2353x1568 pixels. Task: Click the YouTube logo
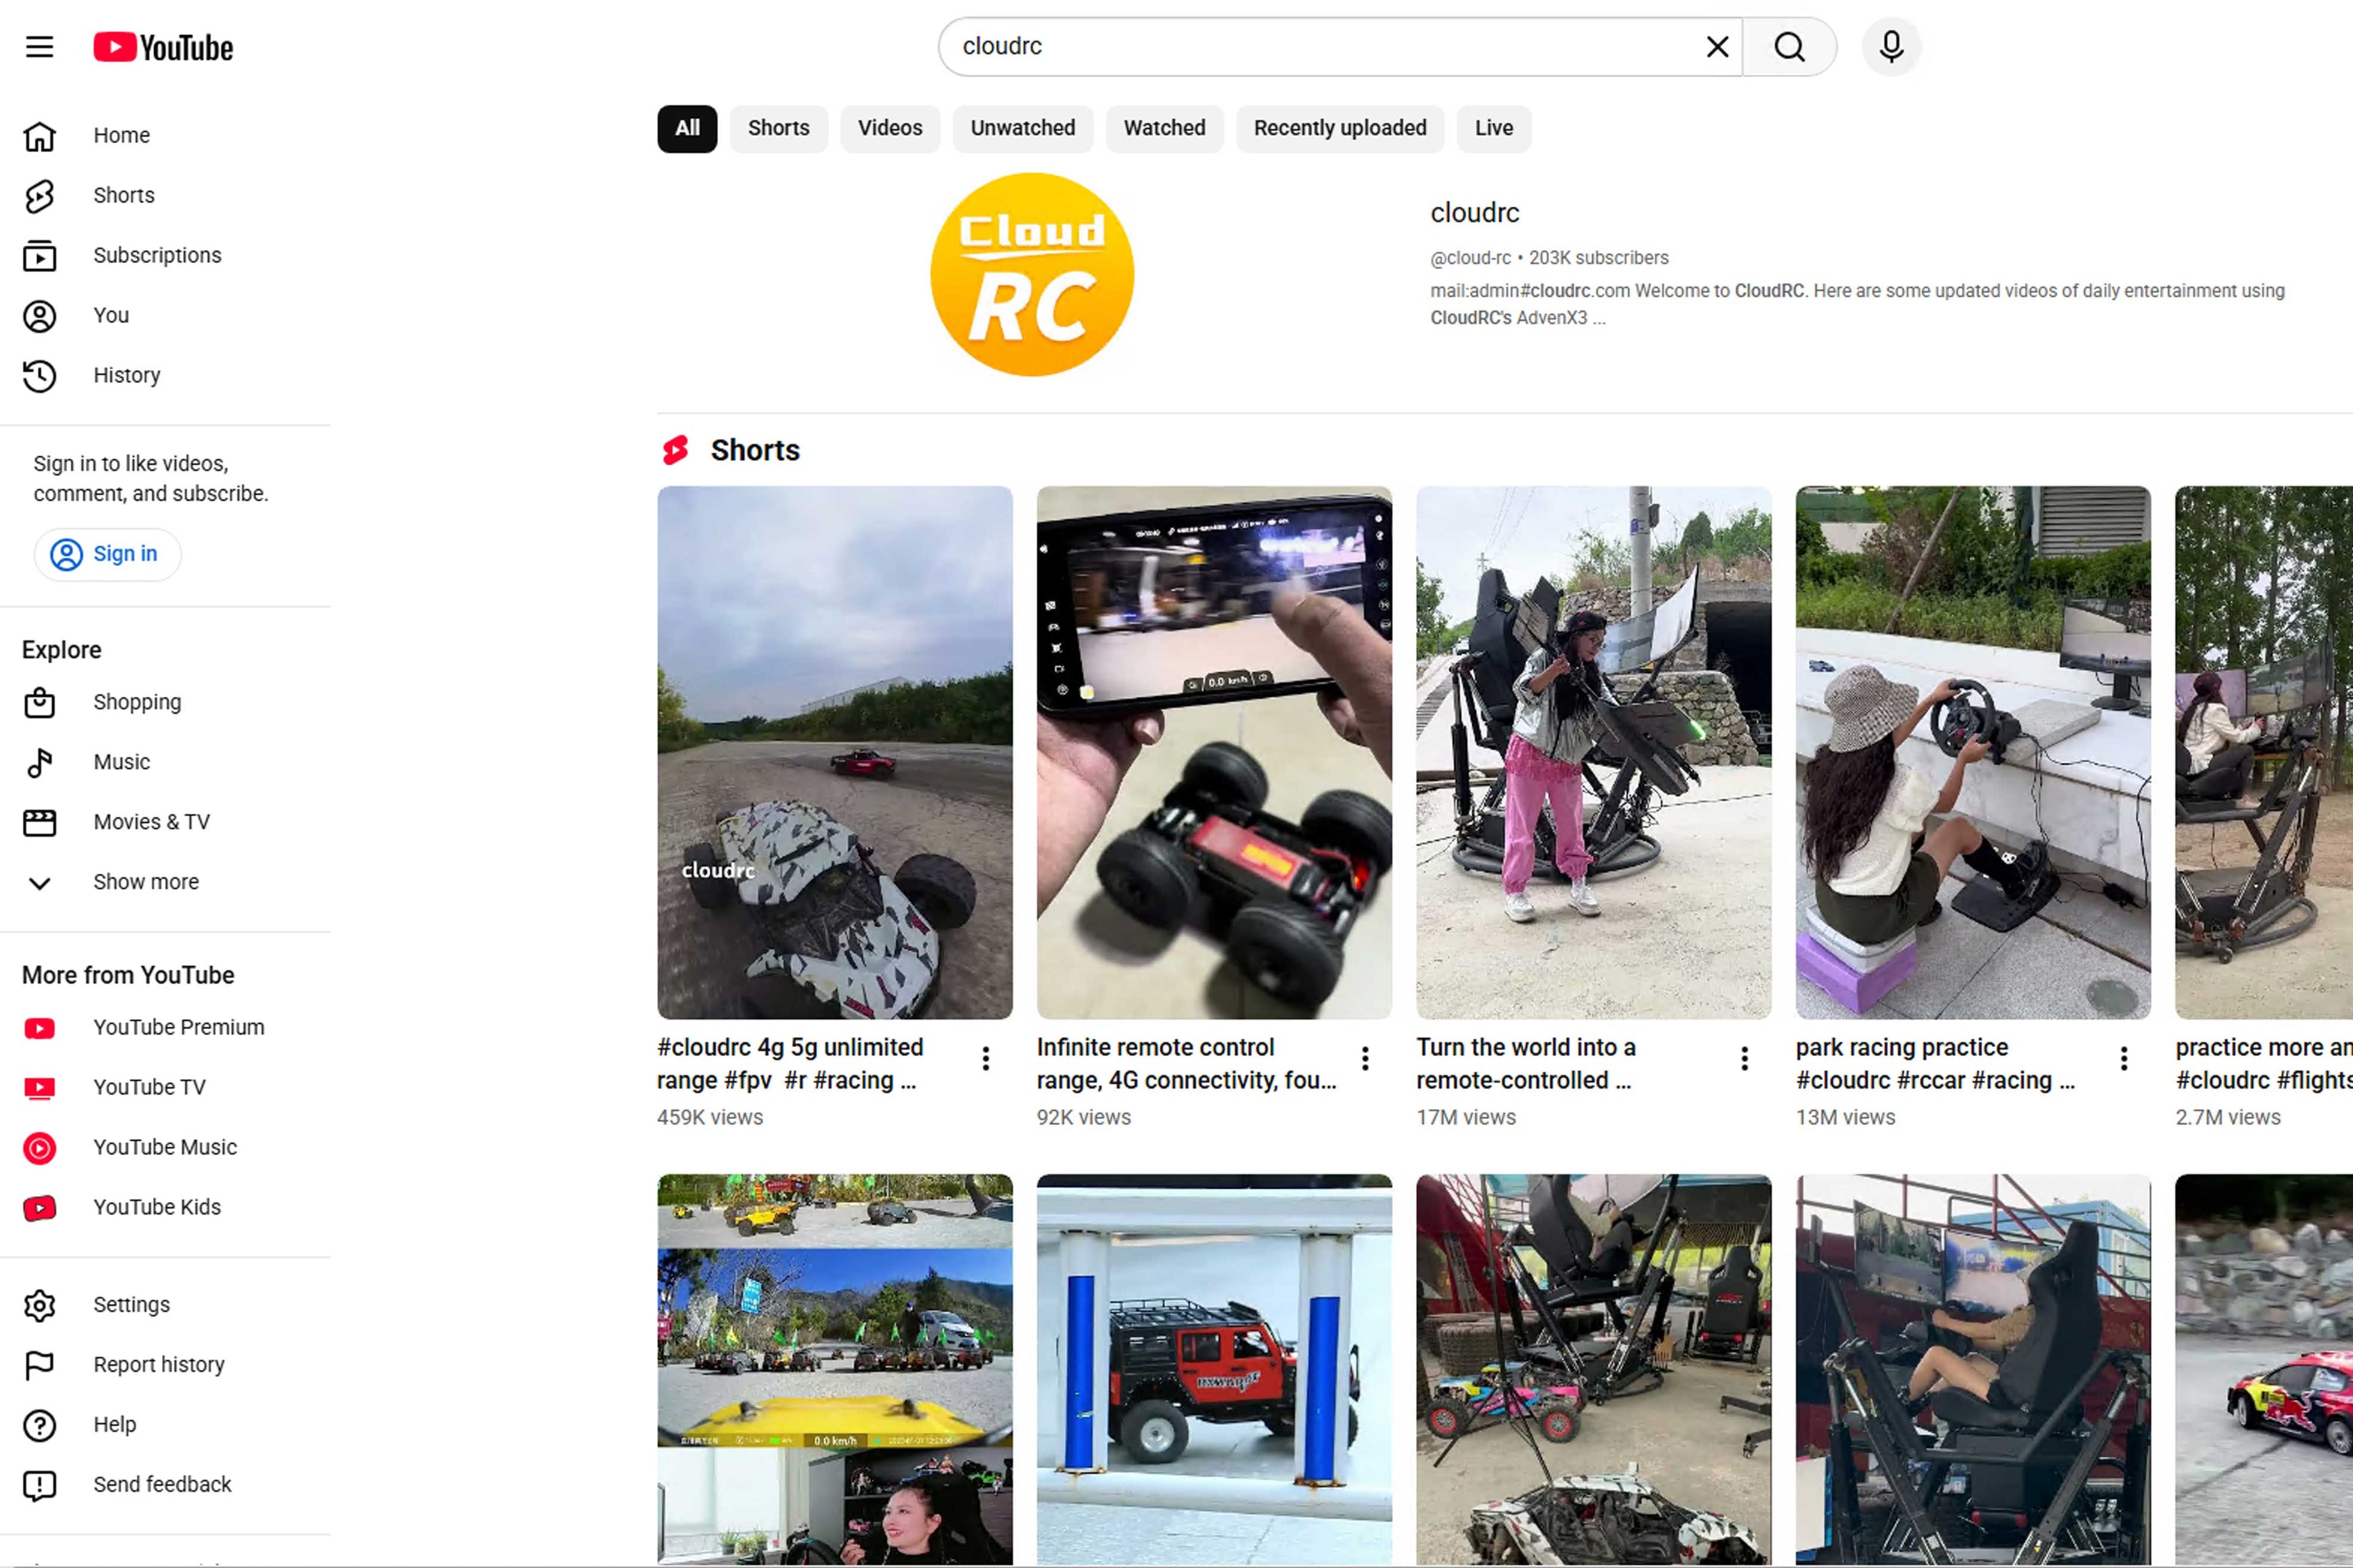tap(163, 47)
